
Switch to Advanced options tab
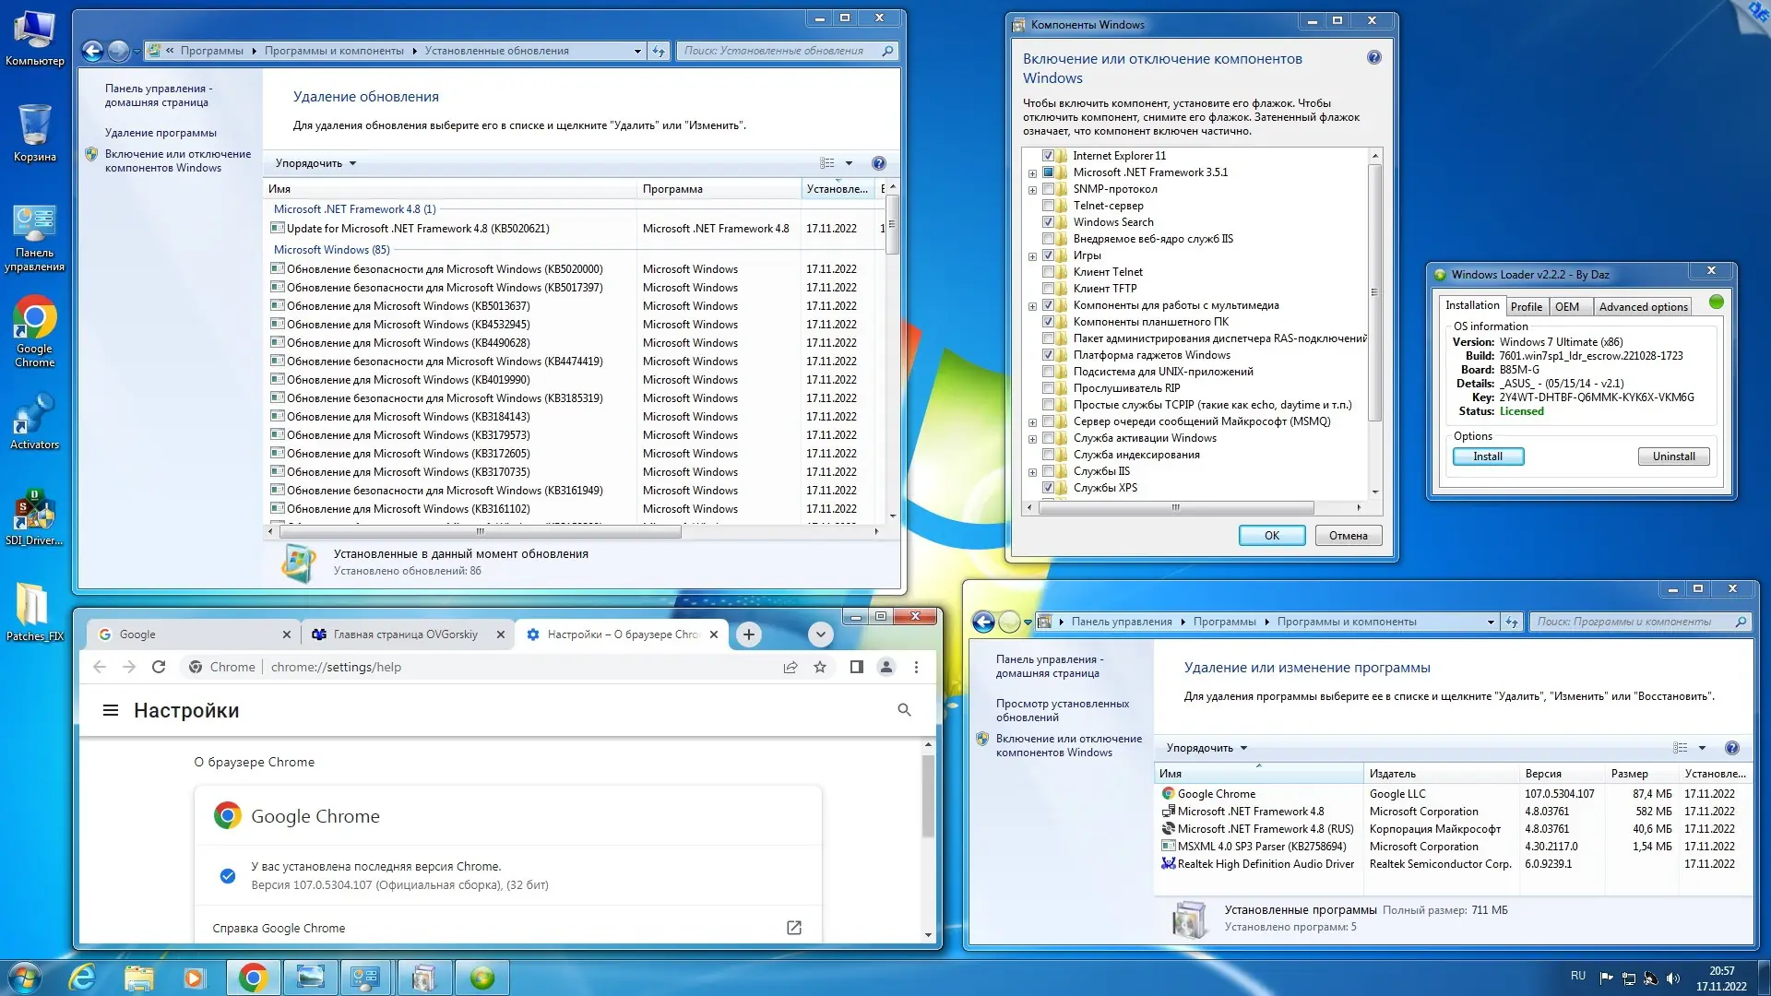pyautogui.click(x=1643, y=306)
